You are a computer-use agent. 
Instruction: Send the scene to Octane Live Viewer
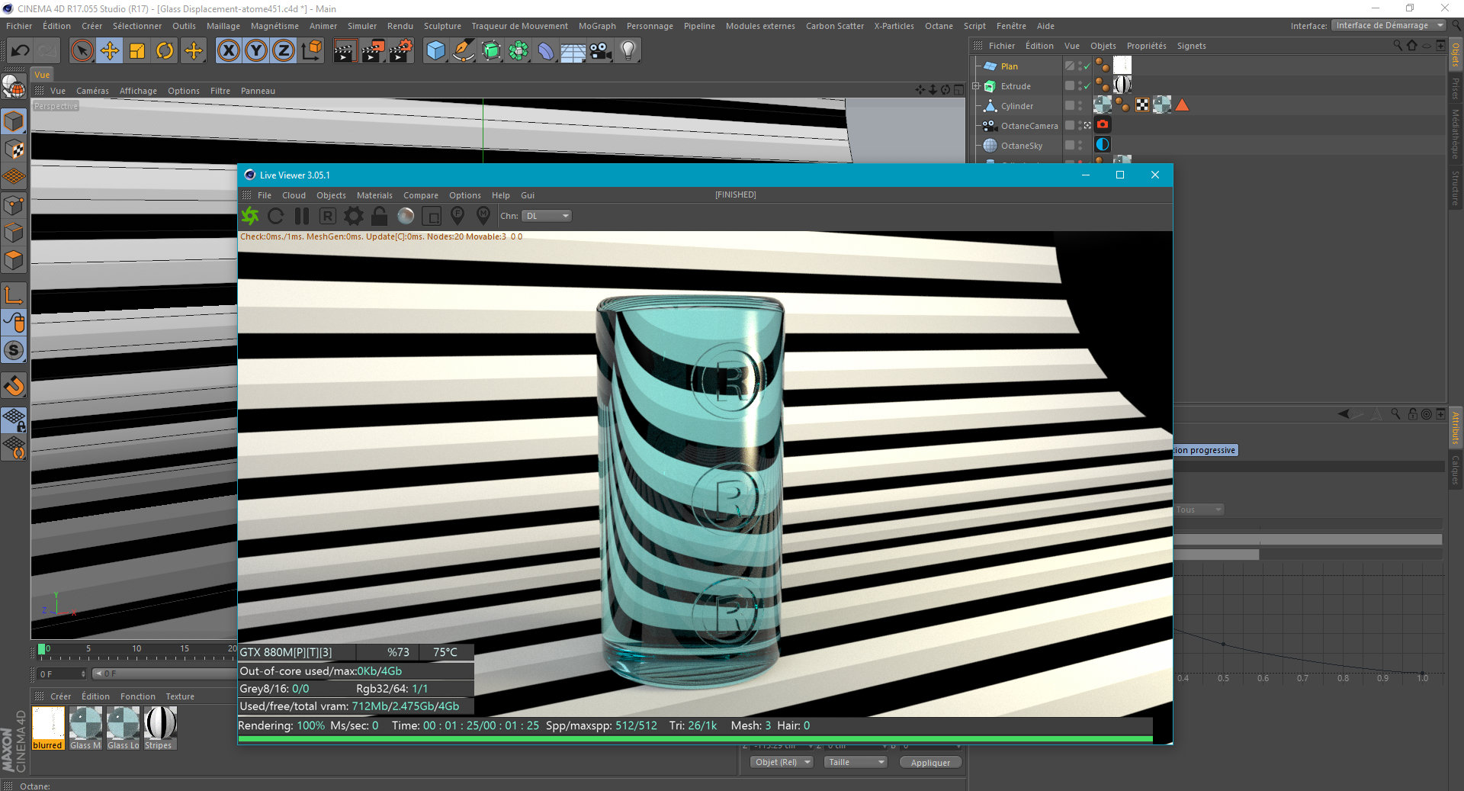click(x=250, y=216)
